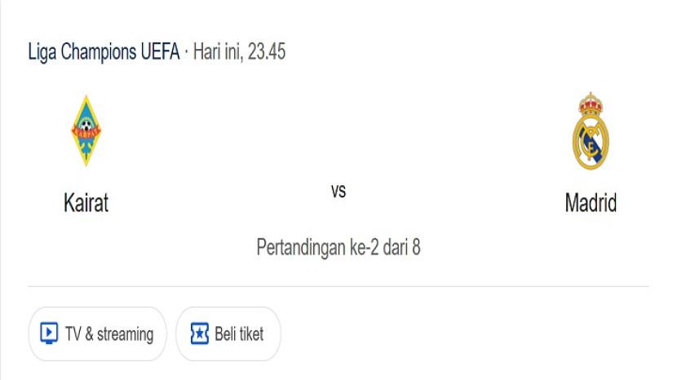
Task: Click the crown atop Madrid's crest
Action: tap(590, 104)
